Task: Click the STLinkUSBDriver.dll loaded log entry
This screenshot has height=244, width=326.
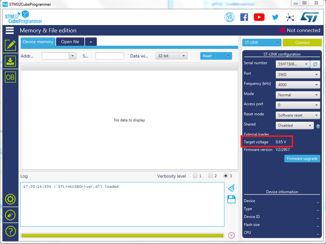Action: point(71,187)
